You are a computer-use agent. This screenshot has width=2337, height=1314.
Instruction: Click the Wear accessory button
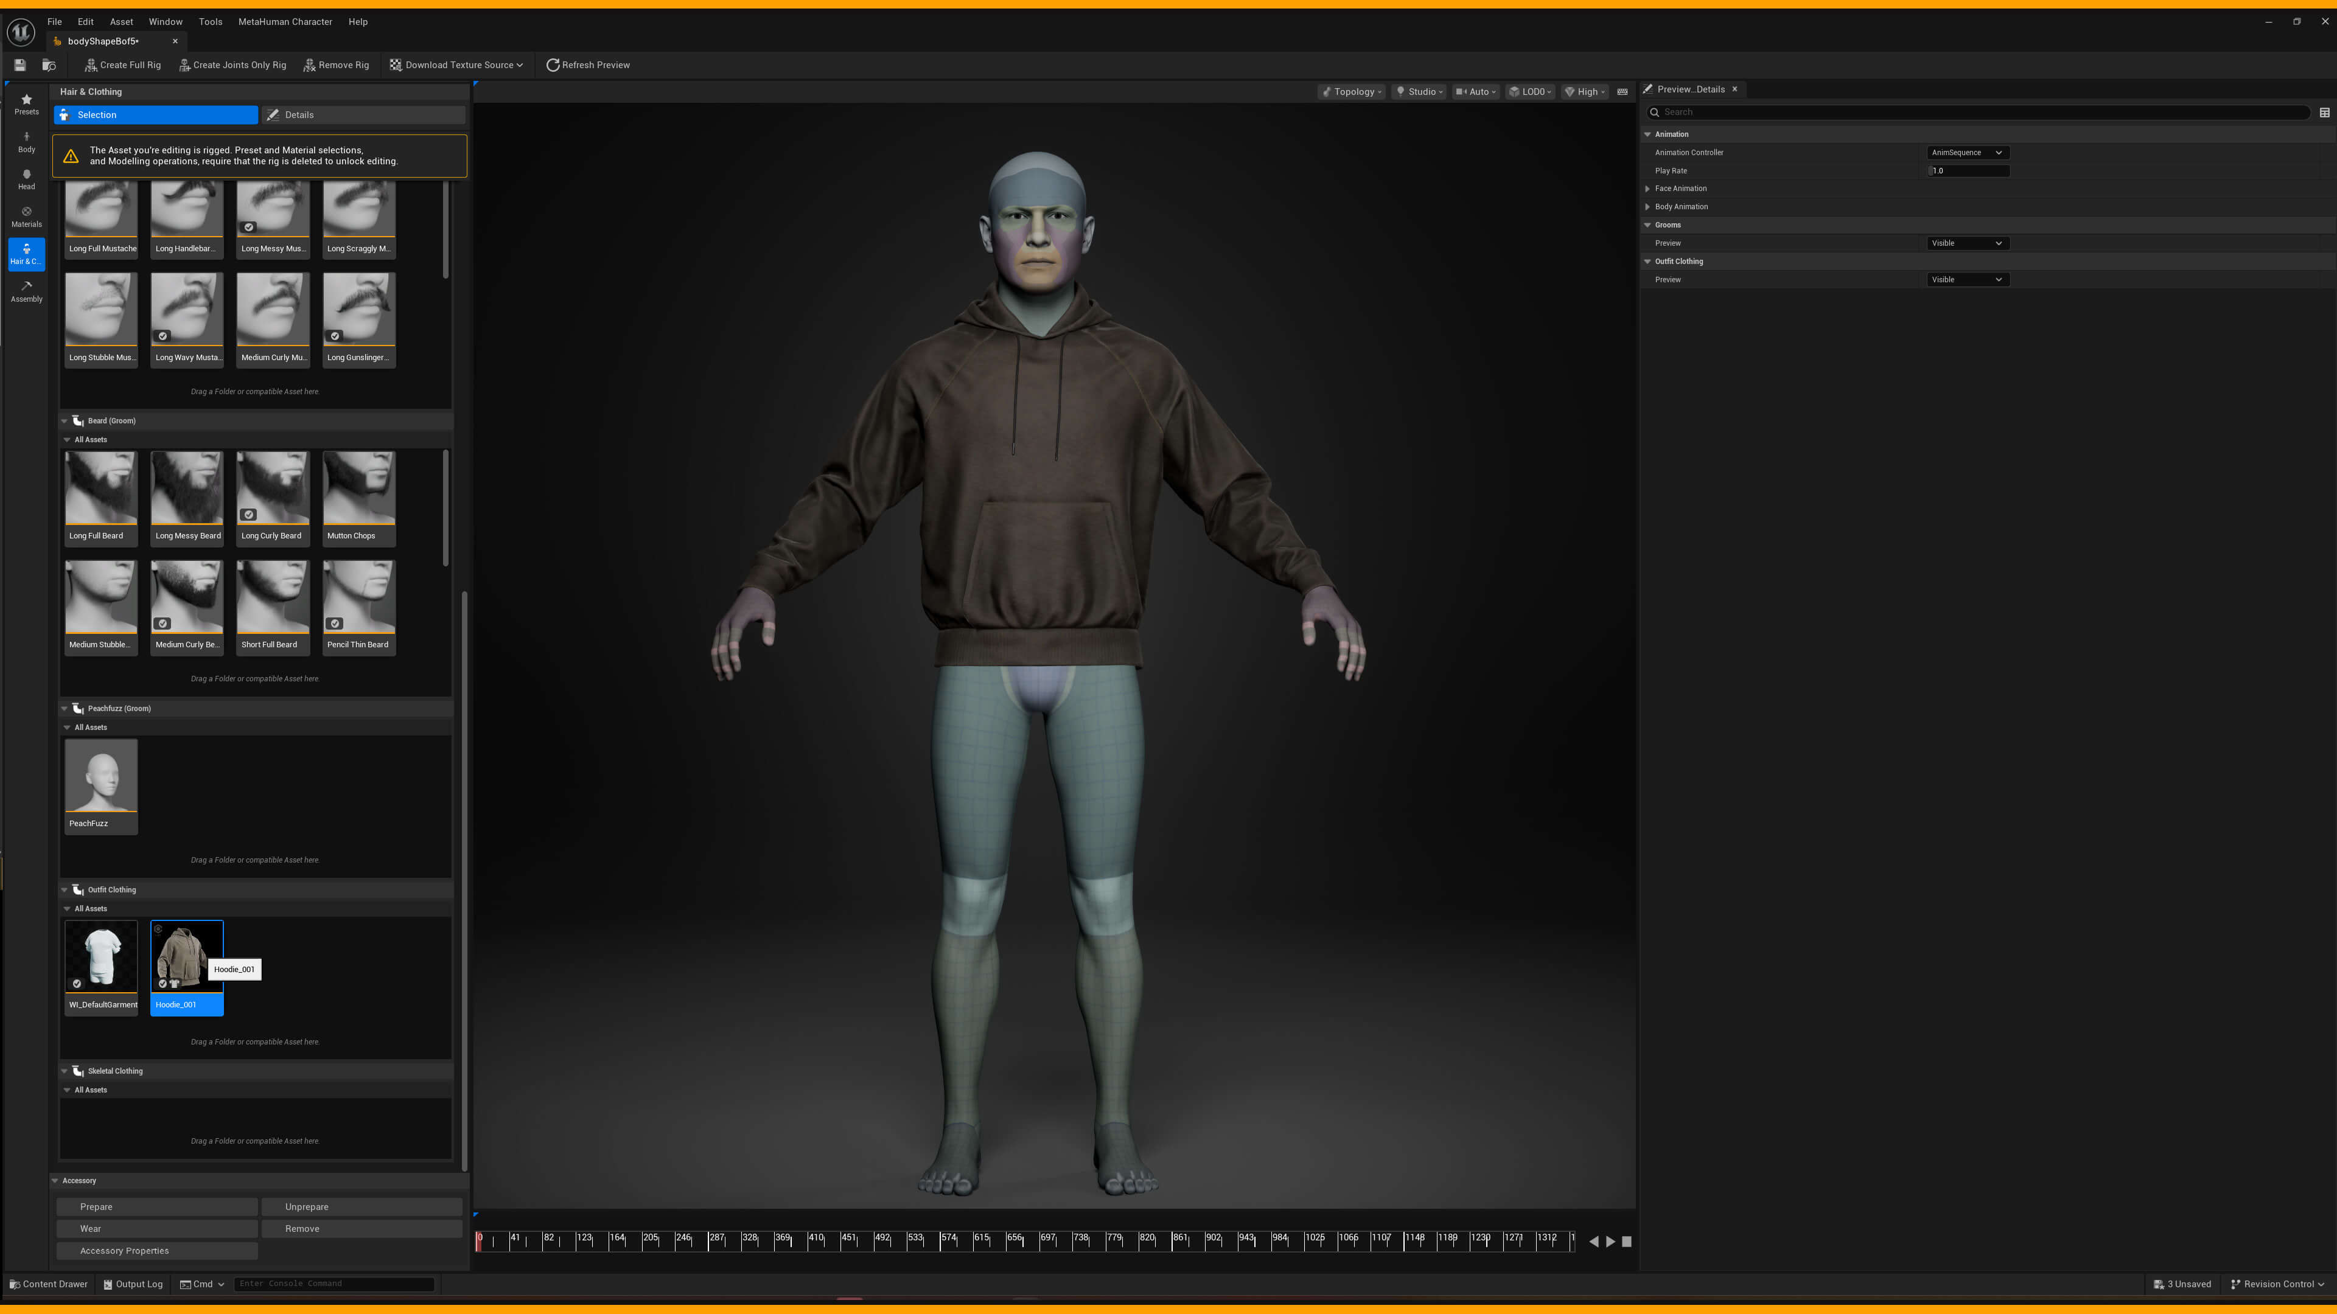(157, 1229)
